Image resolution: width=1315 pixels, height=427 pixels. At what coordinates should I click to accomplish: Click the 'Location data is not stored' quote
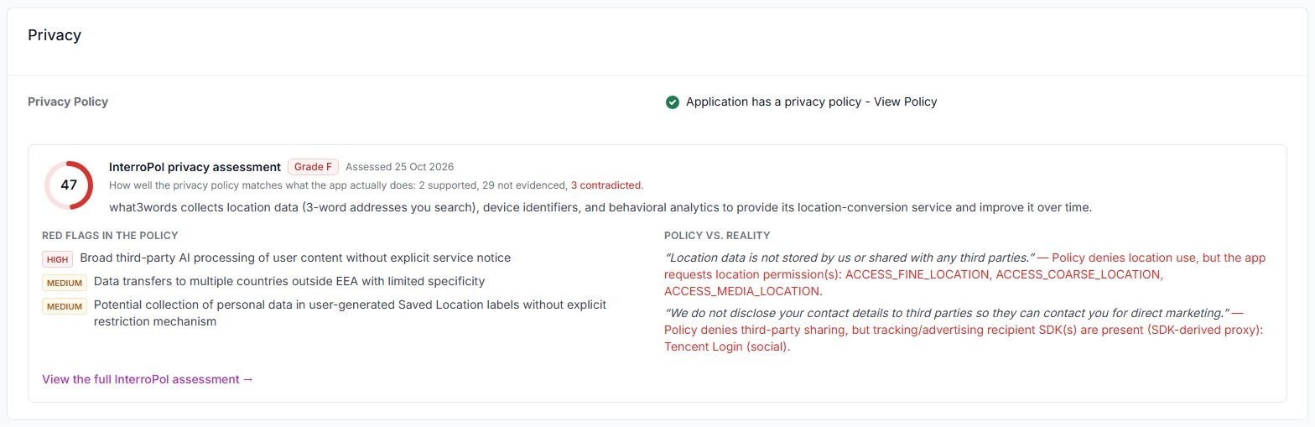[x=849, y=258]
